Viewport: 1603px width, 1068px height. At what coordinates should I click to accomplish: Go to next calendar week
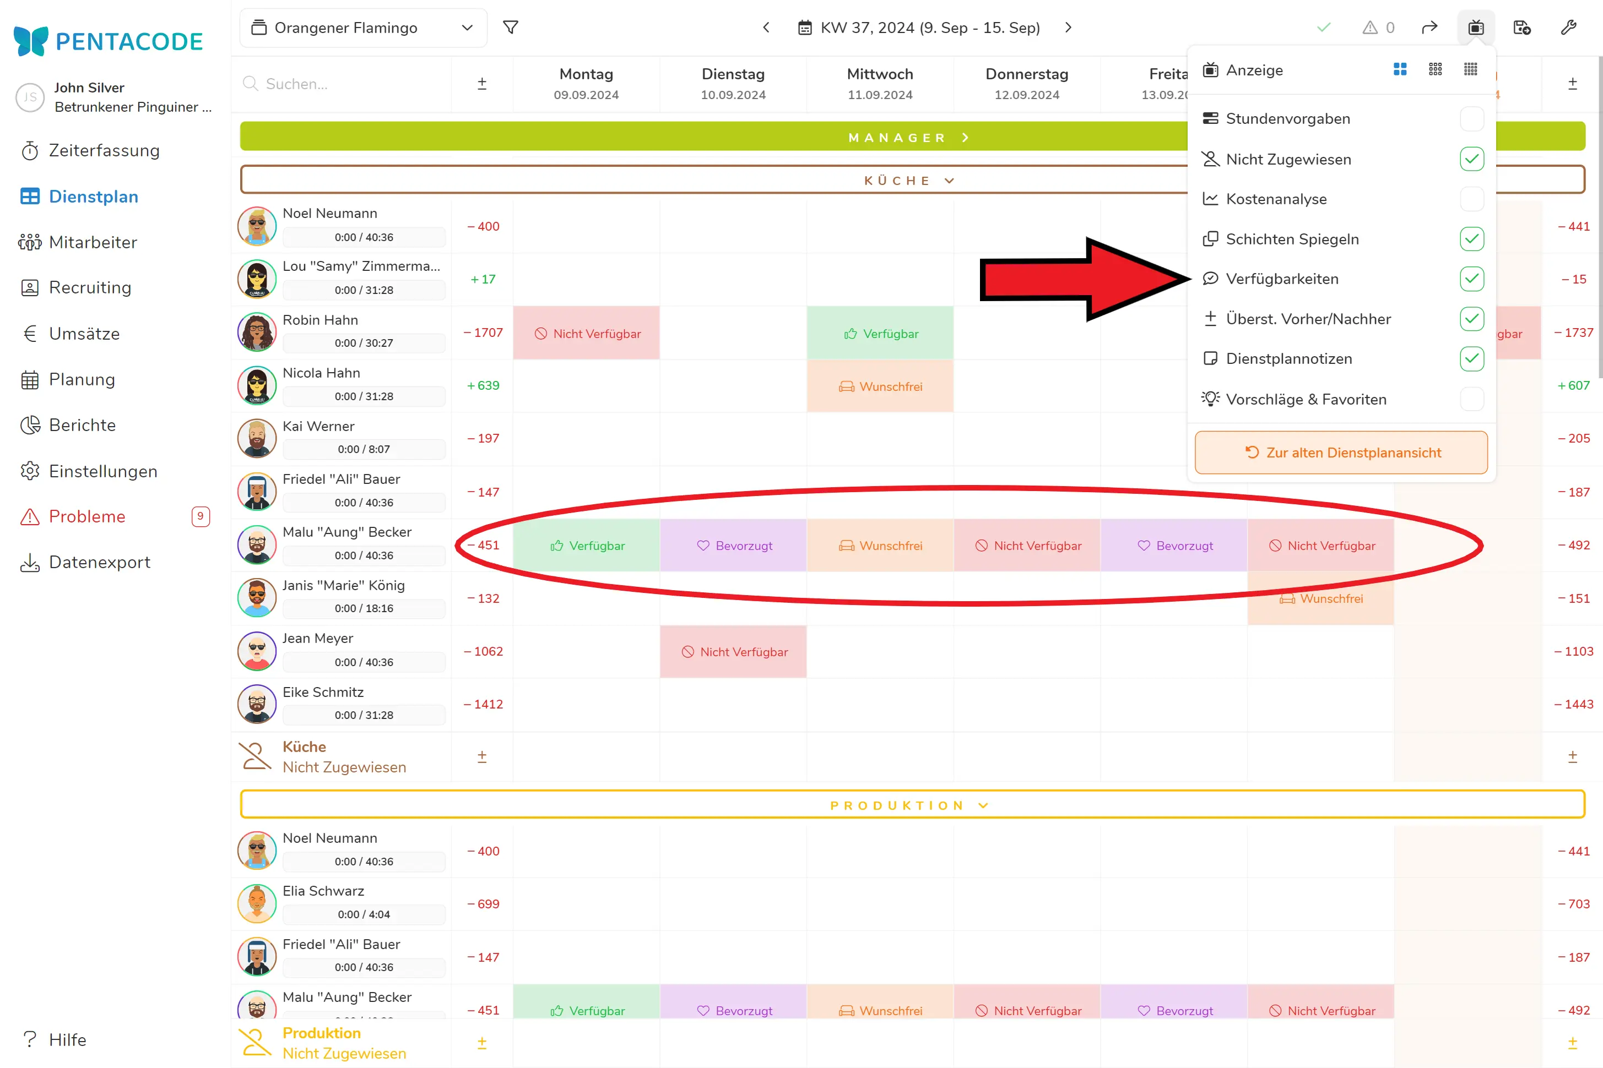point(1068,27)
